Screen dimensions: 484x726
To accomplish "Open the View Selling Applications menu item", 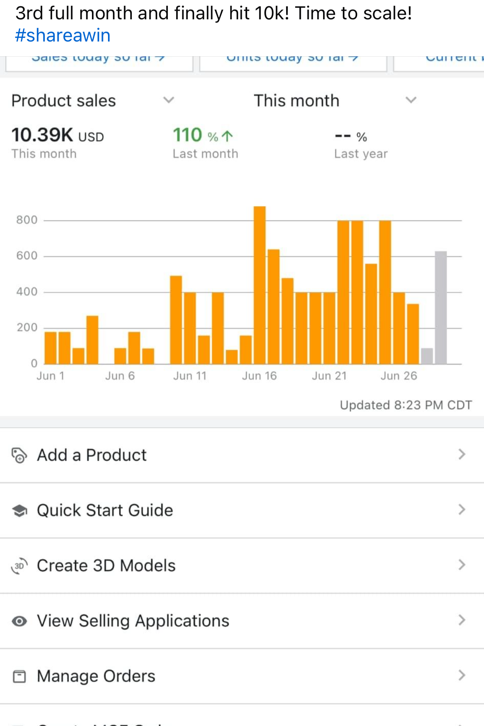I will tap(133, 621).
